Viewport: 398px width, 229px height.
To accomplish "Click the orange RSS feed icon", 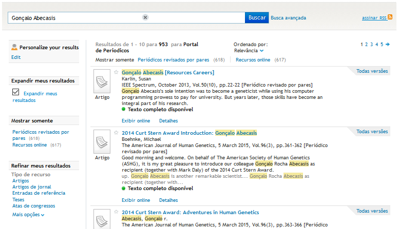I will click(390, 17).
